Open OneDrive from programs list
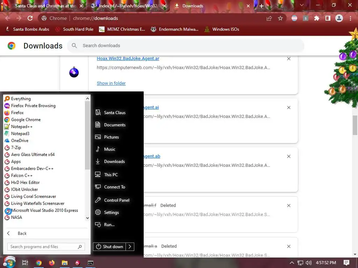358x268 pixels. click(x=44, y=141)
